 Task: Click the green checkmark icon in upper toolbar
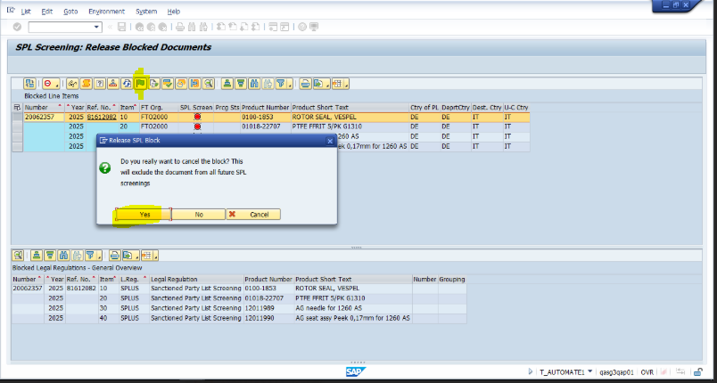coord(168,84)
